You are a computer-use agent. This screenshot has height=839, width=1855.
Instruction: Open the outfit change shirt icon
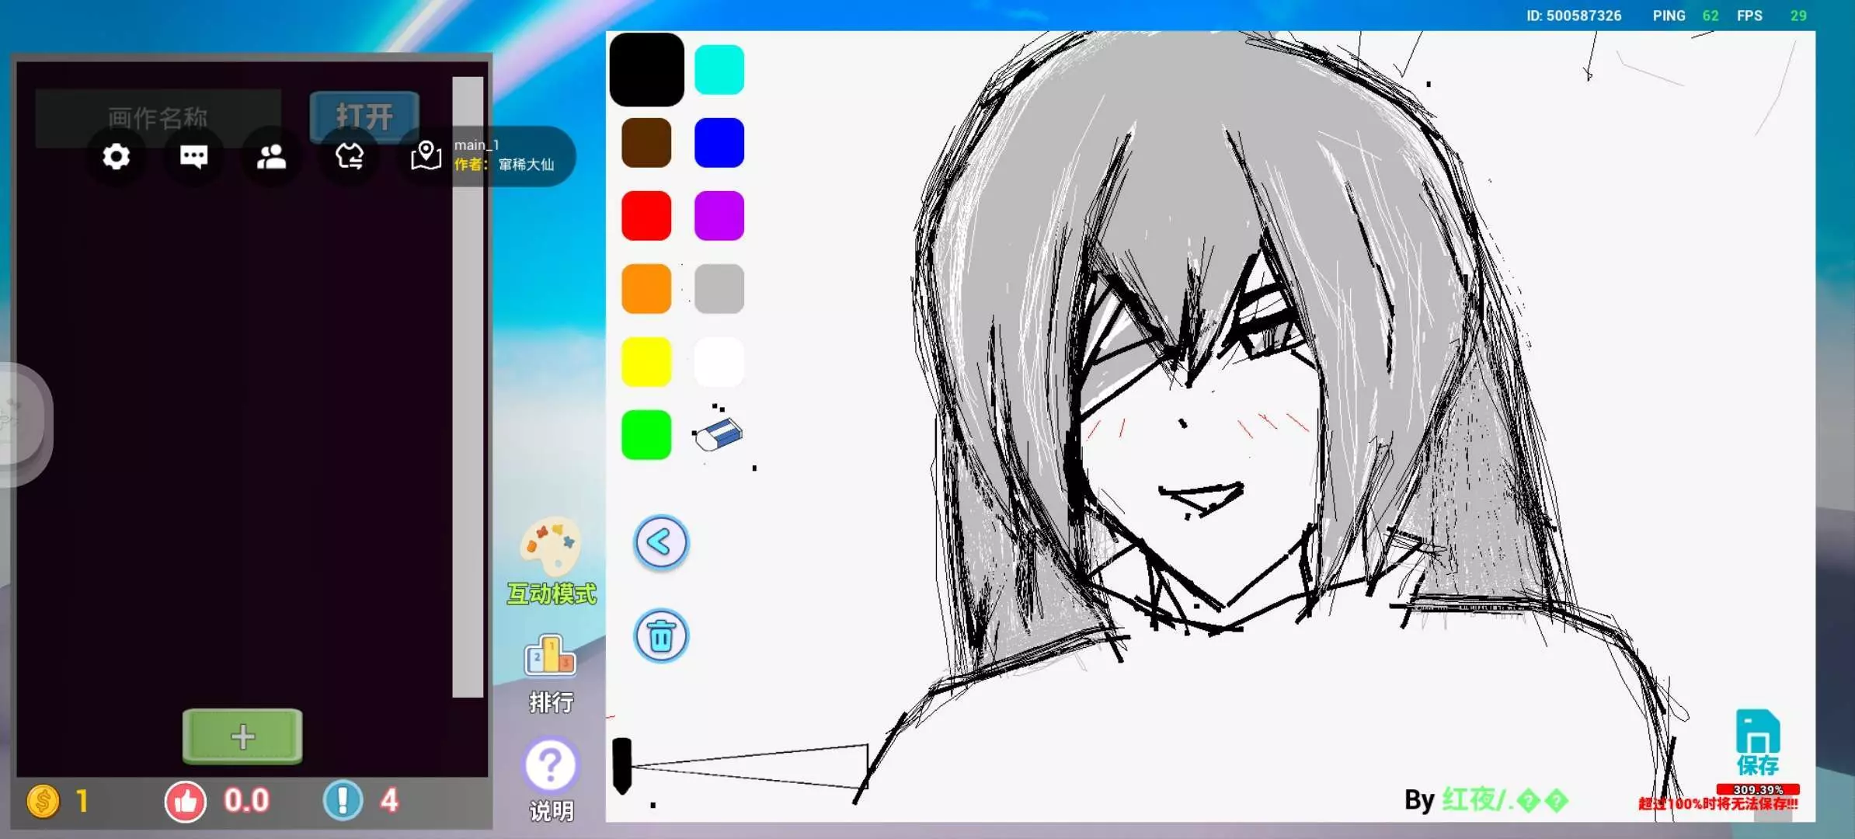pyautogui.click(x=350, y=157)
